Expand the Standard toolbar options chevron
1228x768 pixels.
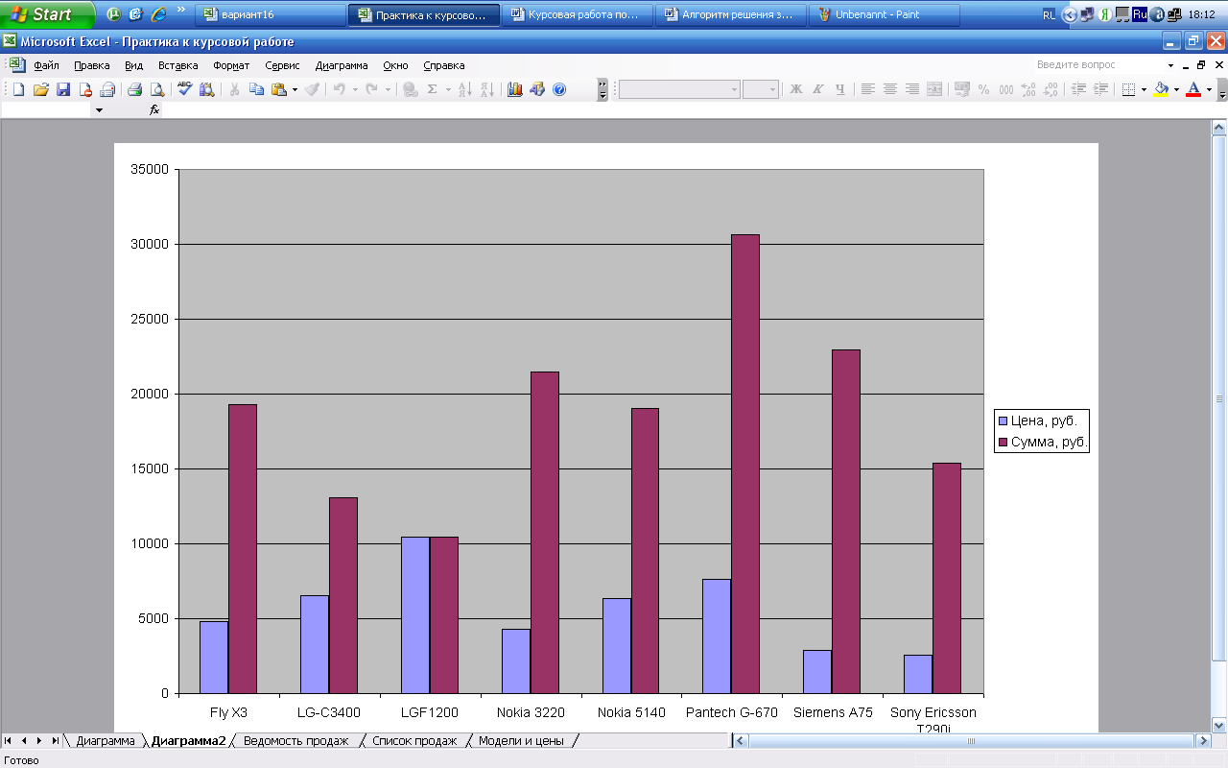pos(602,89)
